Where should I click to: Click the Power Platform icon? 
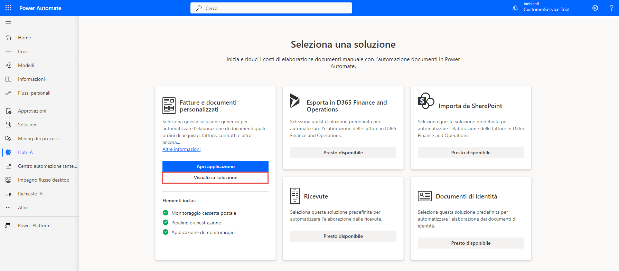pyautogui.click(x=8, y=225)
